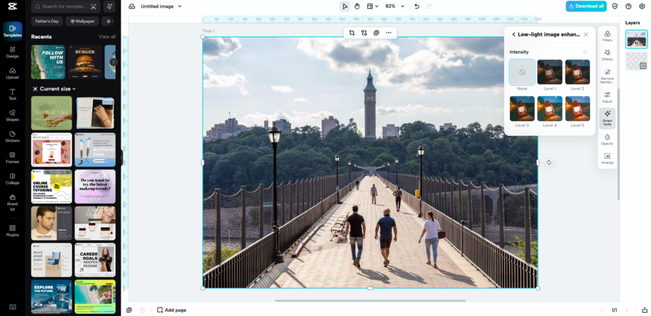Screen dimensions: 651x316
Task: Select the Effects panel icon
Action: coord(607,54)
